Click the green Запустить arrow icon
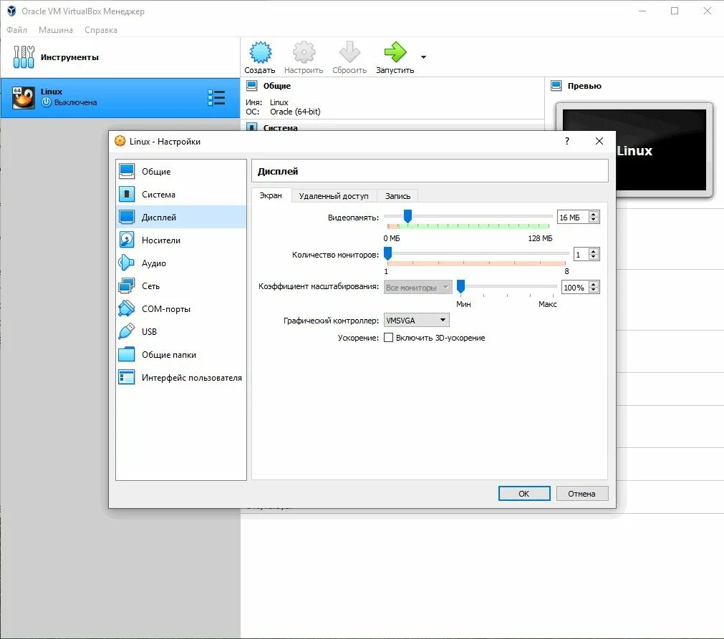The height and width of the screenshot is (639, 724). 395,52
